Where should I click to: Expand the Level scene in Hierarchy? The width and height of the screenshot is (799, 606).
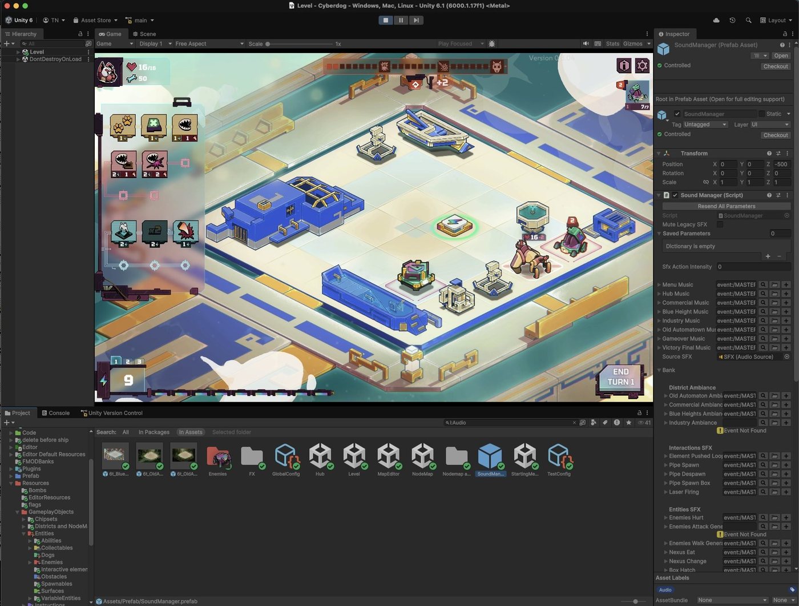click(18, 52)
